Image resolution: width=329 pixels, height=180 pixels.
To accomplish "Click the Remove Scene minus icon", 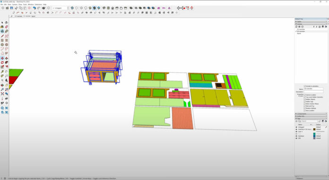I will pos(303,27).
